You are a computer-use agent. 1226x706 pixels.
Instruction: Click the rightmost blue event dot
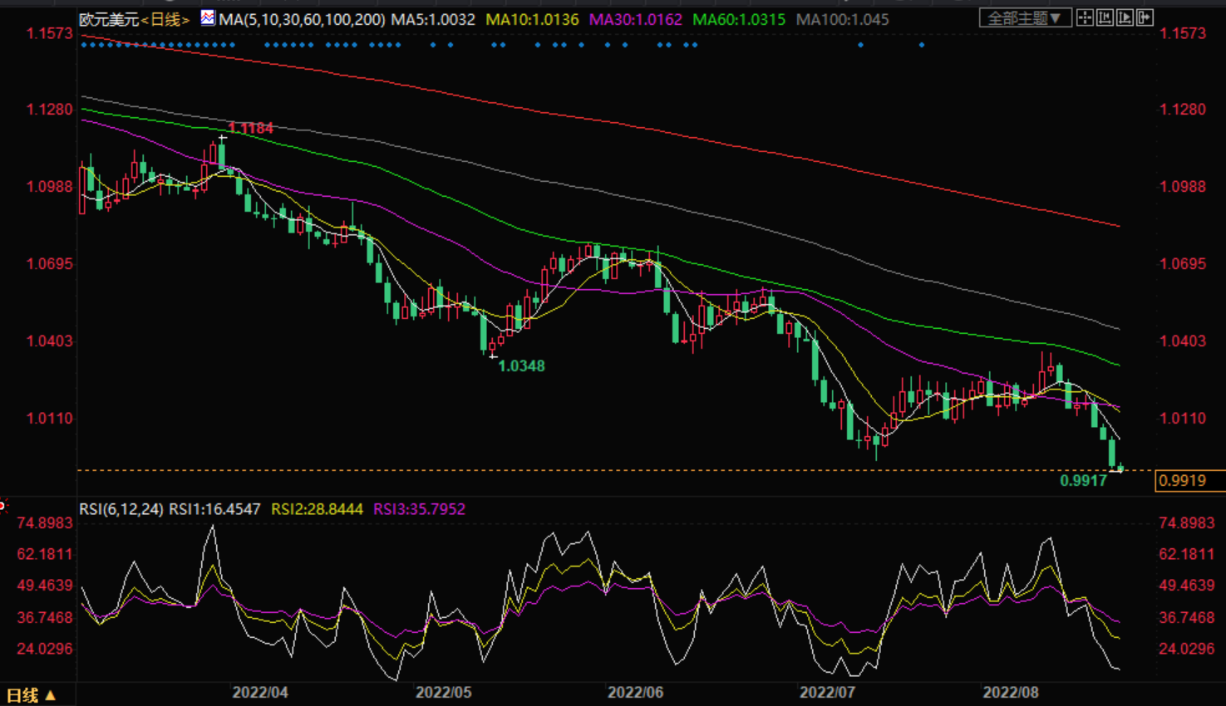click(x=922, y=45)
